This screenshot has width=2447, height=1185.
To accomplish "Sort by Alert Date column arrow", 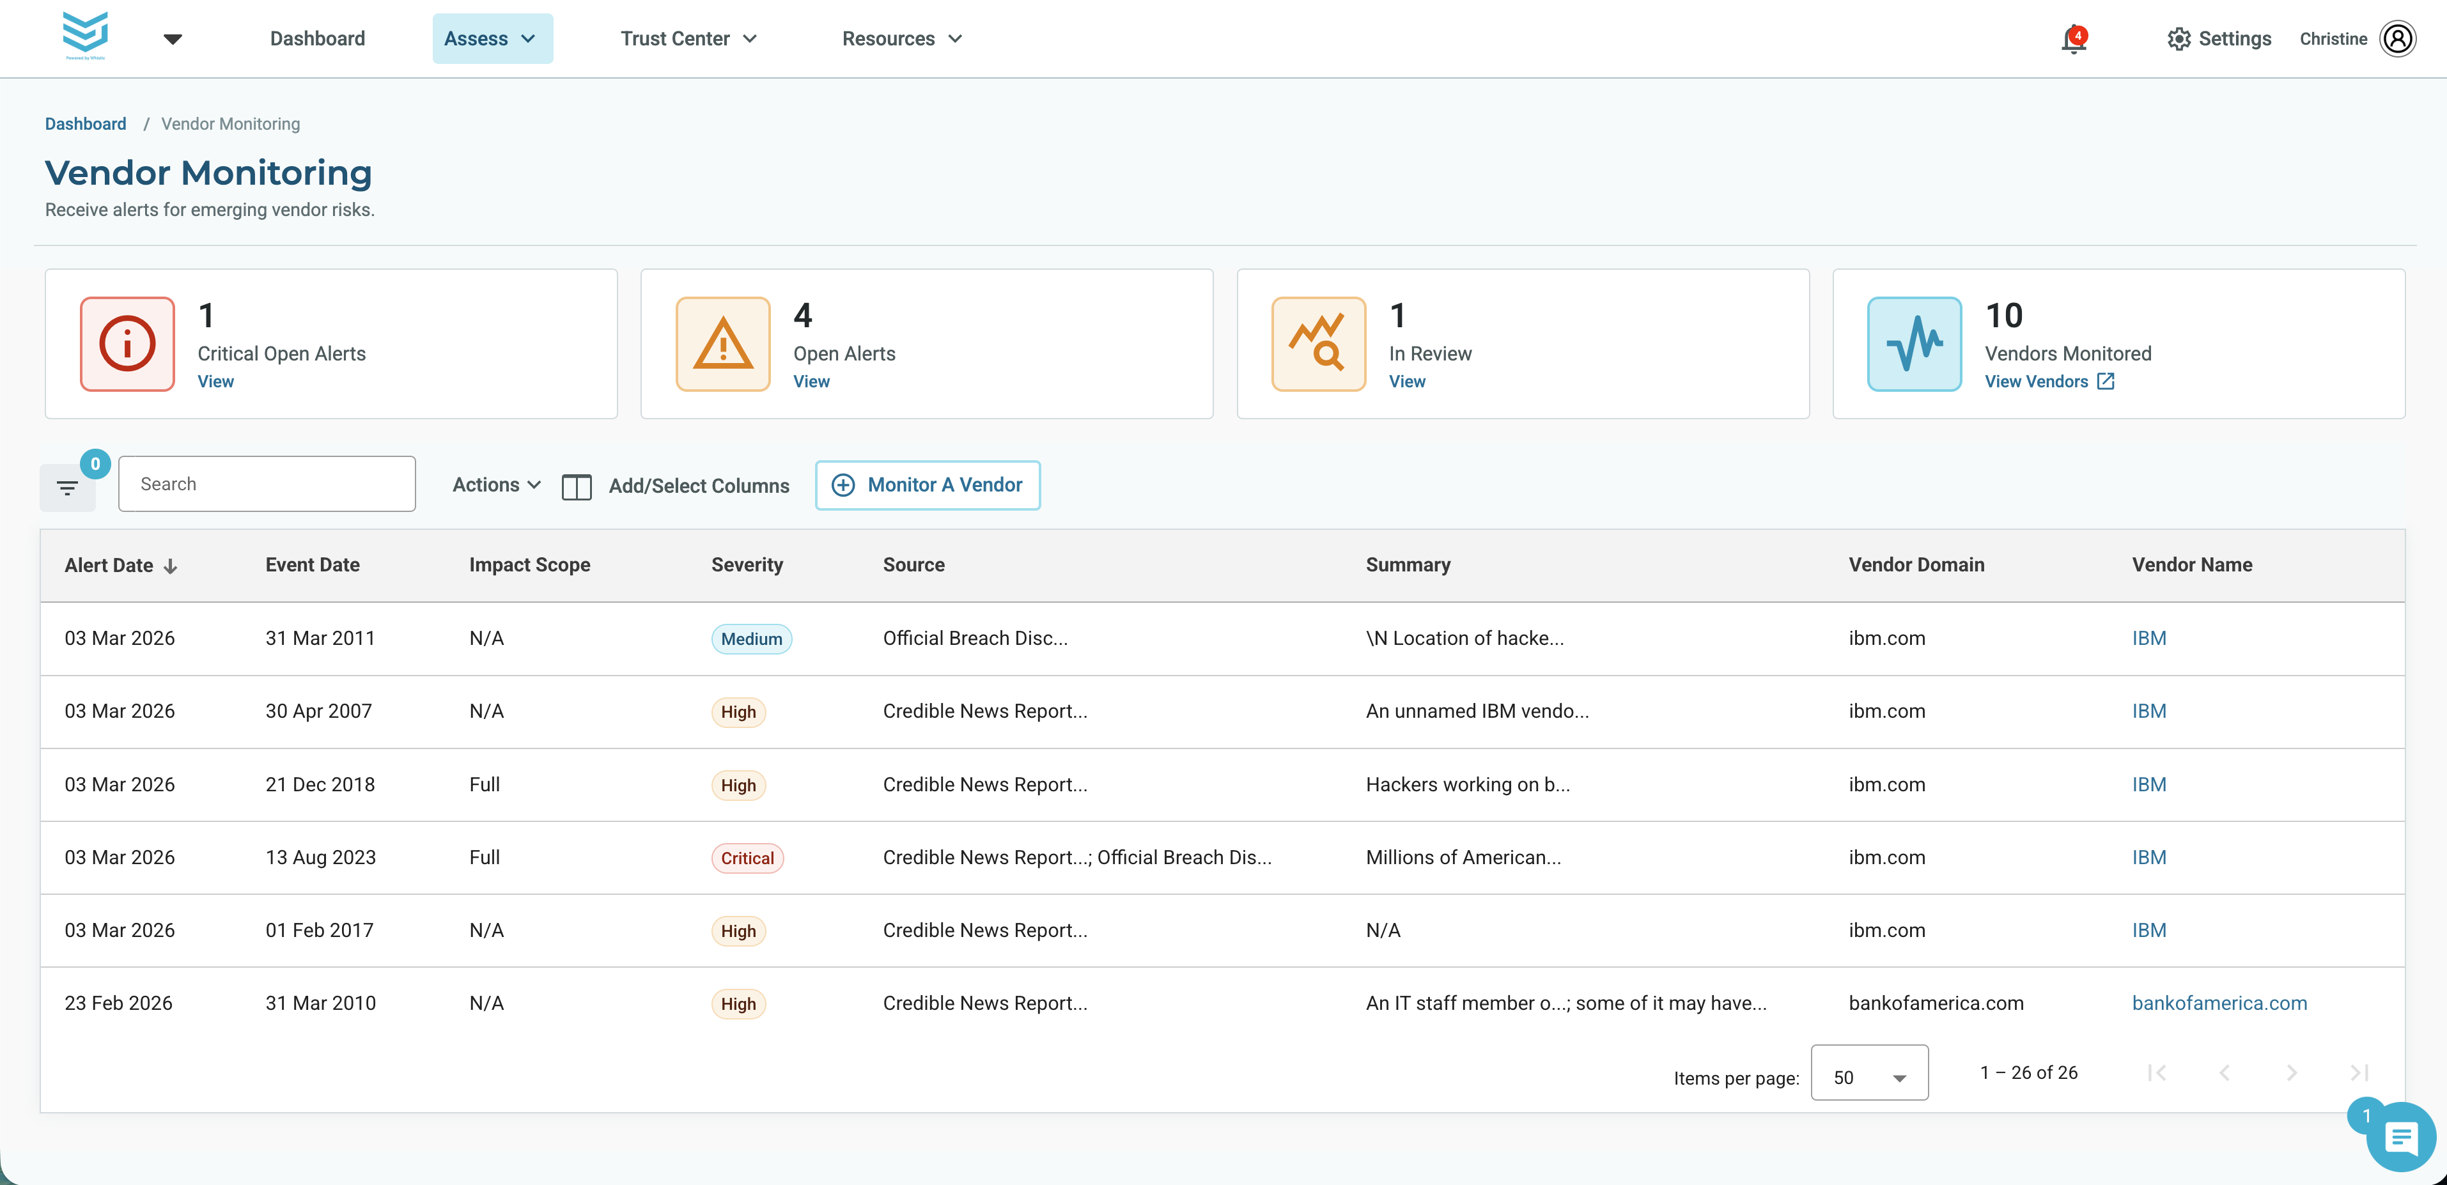I will (170, 566).
